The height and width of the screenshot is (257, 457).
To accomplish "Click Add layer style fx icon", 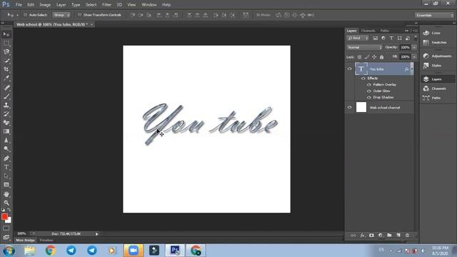I will [362, 235].
